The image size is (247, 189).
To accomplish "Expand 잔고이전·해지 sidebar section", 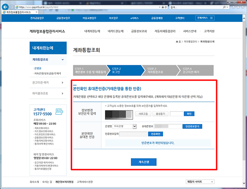I will tap(48, 82).
